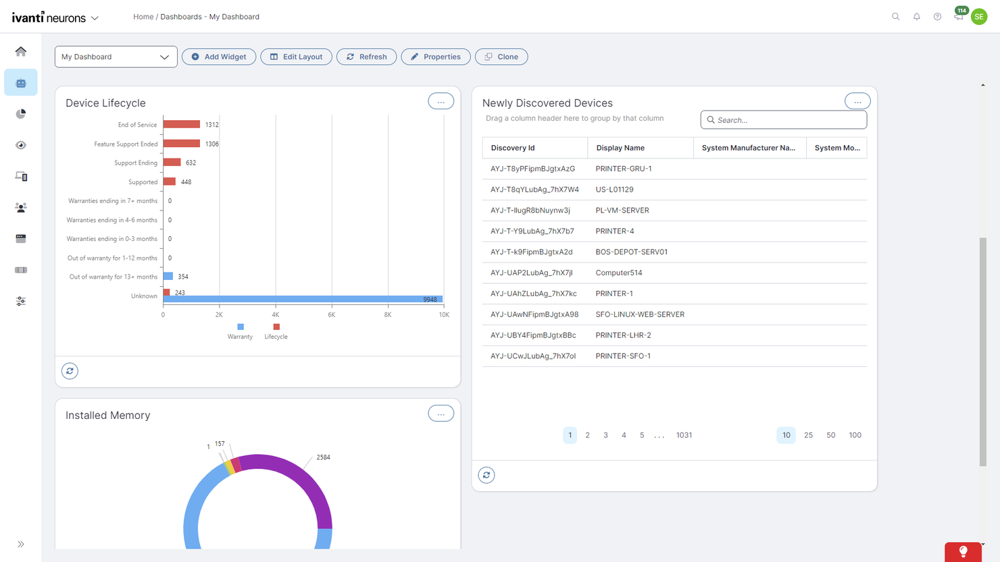Viewport: 1000px width, 562px height.
Task: Clone the dashboard
Action: pyautogui.click(x=501, y=57)
